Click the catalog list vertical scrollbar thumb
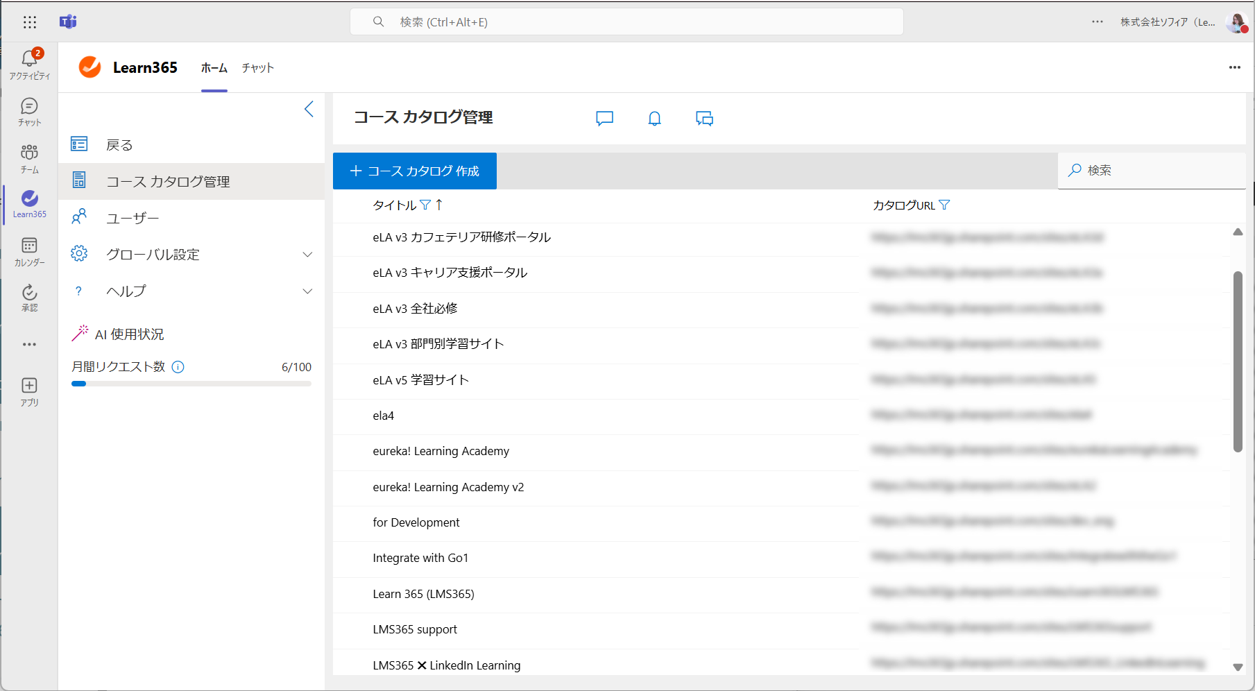Image resolution: width=1255 pixels, height=691 pixels. point(1238,361)
